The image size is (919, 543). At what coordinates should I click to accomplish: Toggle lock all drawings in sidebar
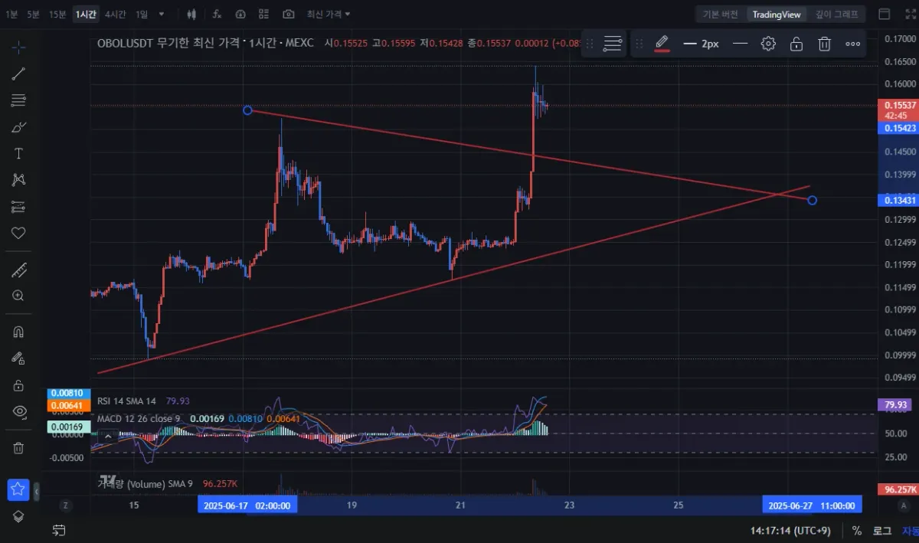click(18, 385)
